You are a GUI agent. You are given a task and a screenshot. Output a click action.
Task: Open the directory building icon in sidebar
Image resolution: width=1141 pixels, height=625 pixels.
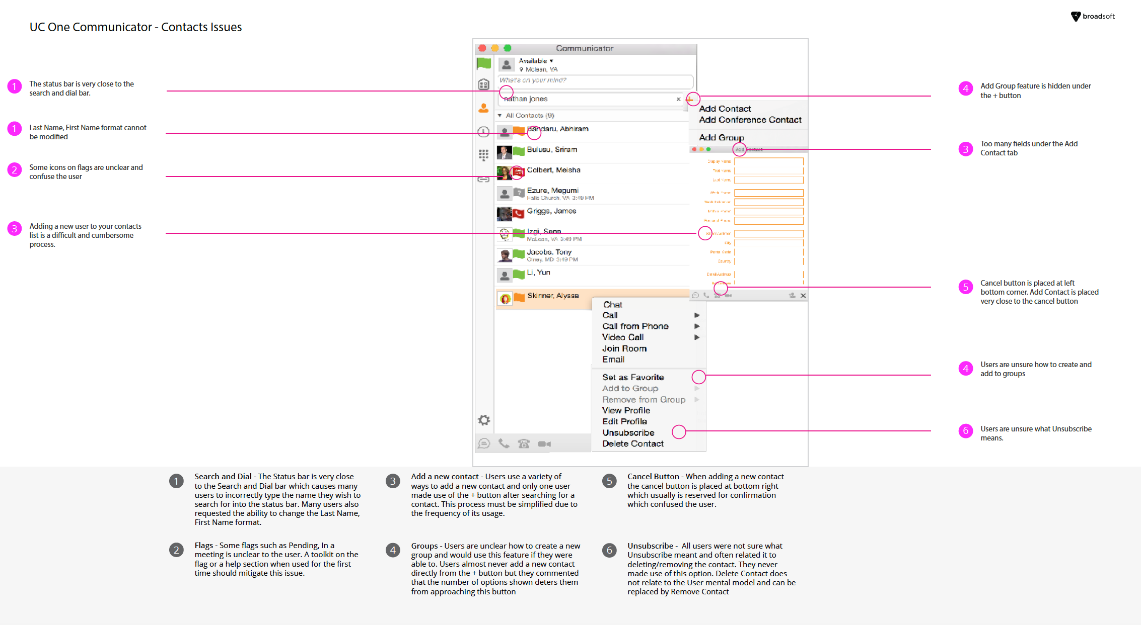point(483,84)
